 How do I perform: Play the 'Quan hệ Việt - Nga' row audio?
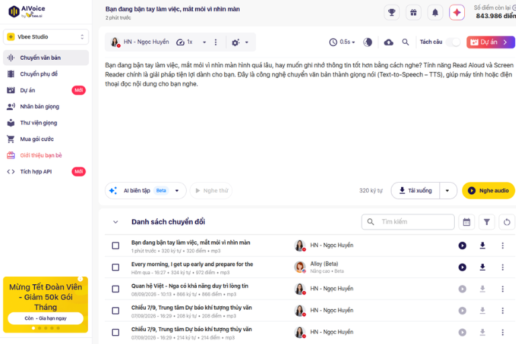point(462,289)
